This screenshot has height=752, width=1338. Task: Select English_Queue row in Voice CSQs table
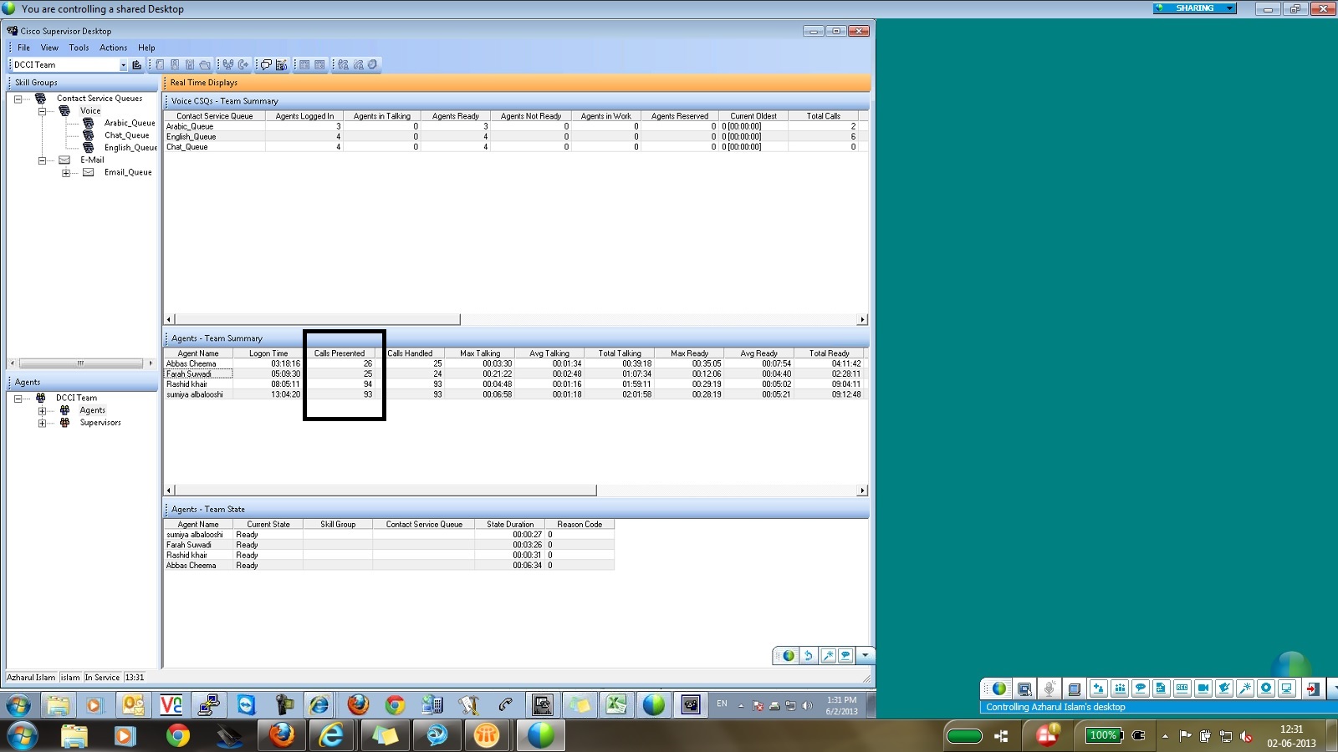coord(515,137)
